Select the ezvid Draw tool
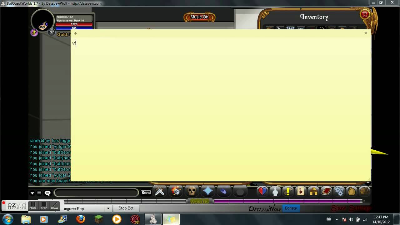This screenshot has width=400, height=225. (x=55, y=206)
